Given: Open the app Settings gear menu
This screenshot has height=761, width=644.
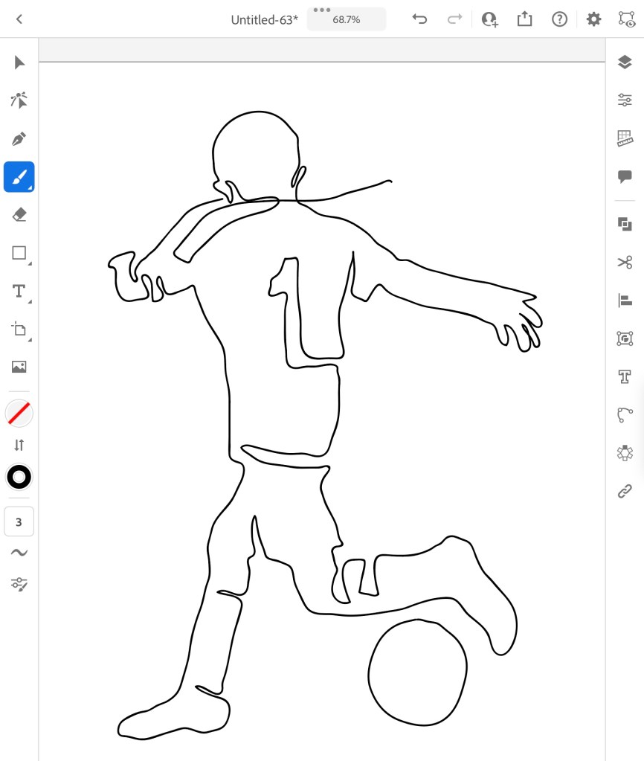Looking at the screenshot, I should 593,19.
